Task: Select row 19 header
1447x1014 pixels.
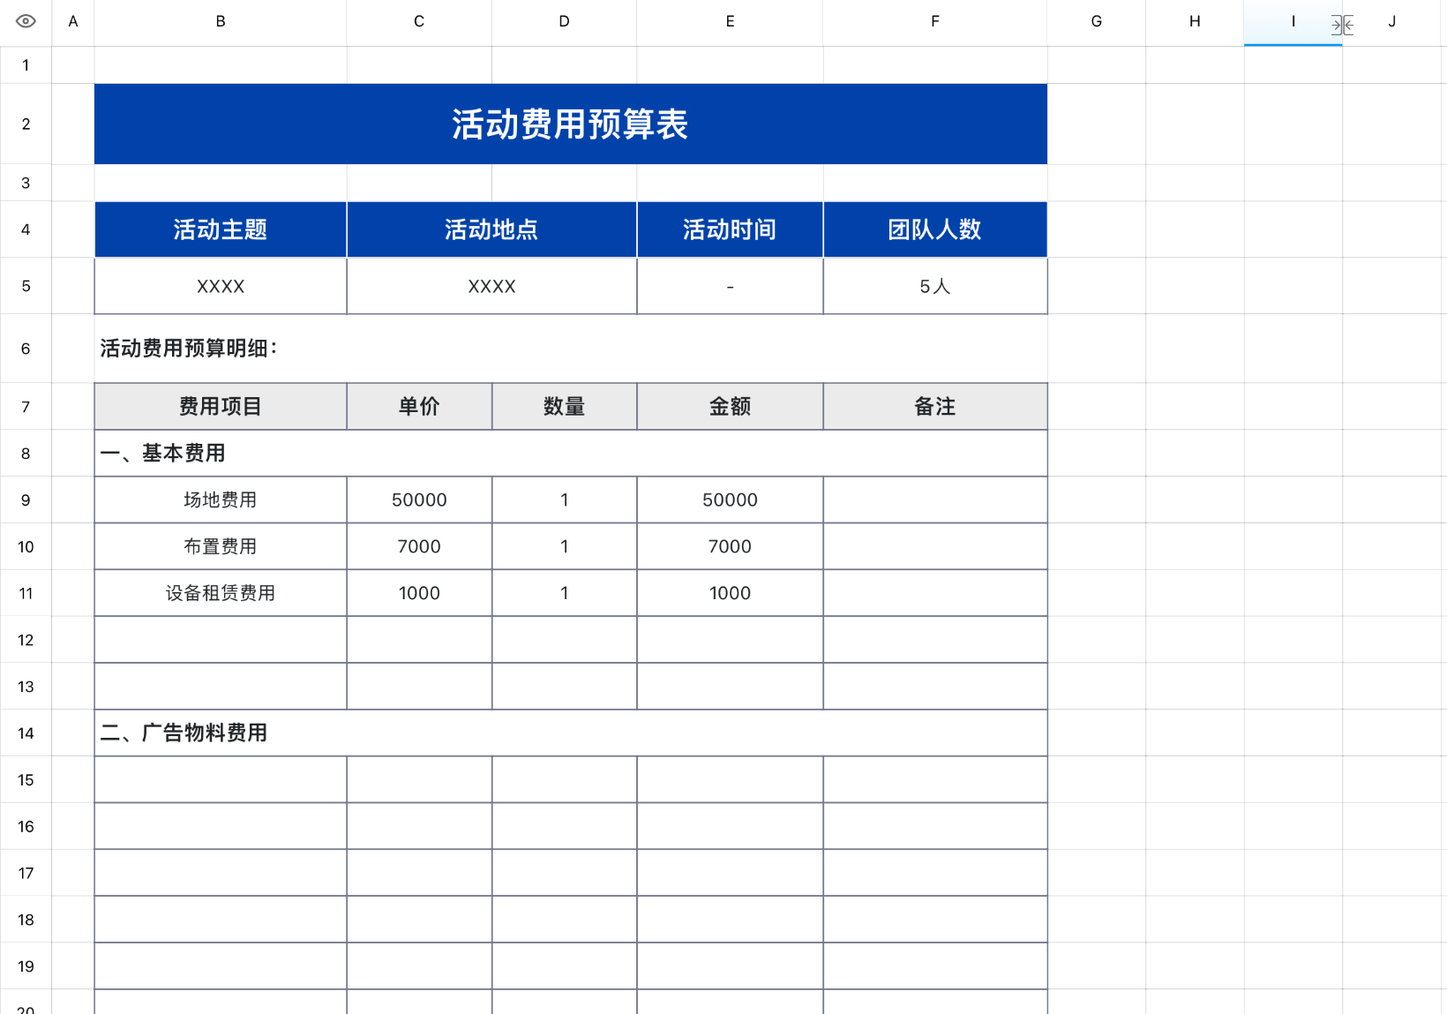Action: (26, 966)
